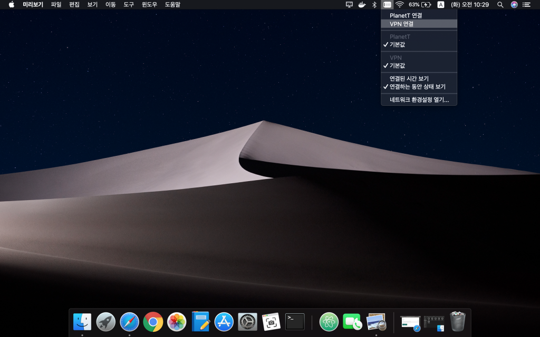Open the Wi-Fi status menu
Viewport: 540px width, 337px height.
point(400,4)
